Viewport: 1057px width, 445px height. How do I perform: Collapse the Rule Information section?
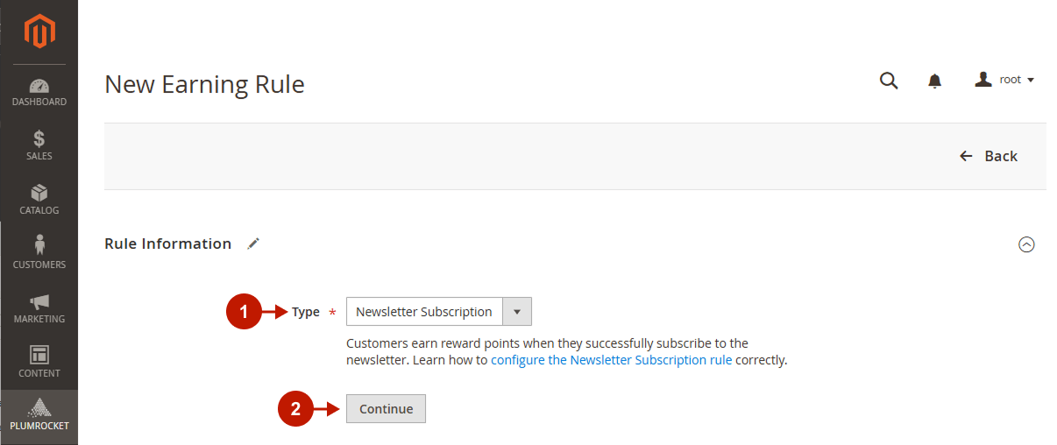pos(1026,245)
